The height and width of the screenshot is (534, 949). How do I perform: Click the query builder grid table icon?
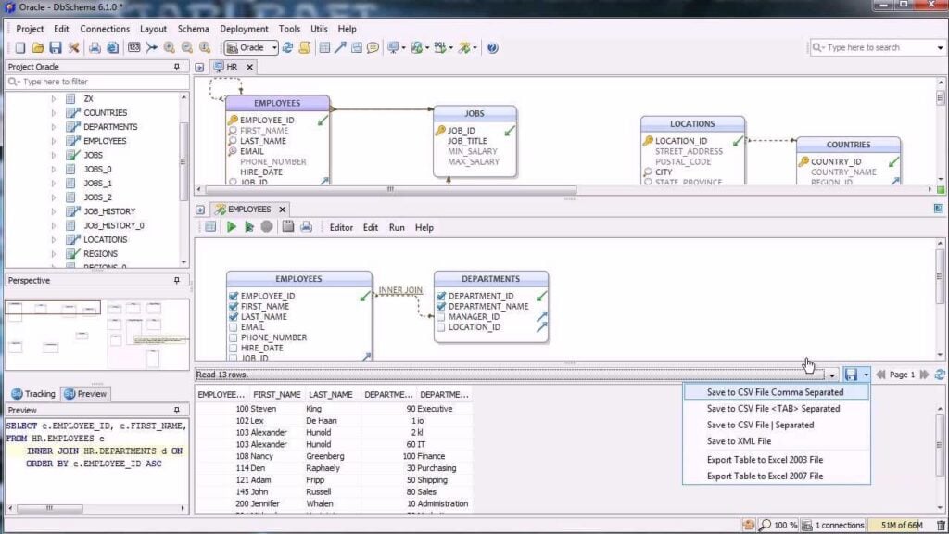pos(210,227)
